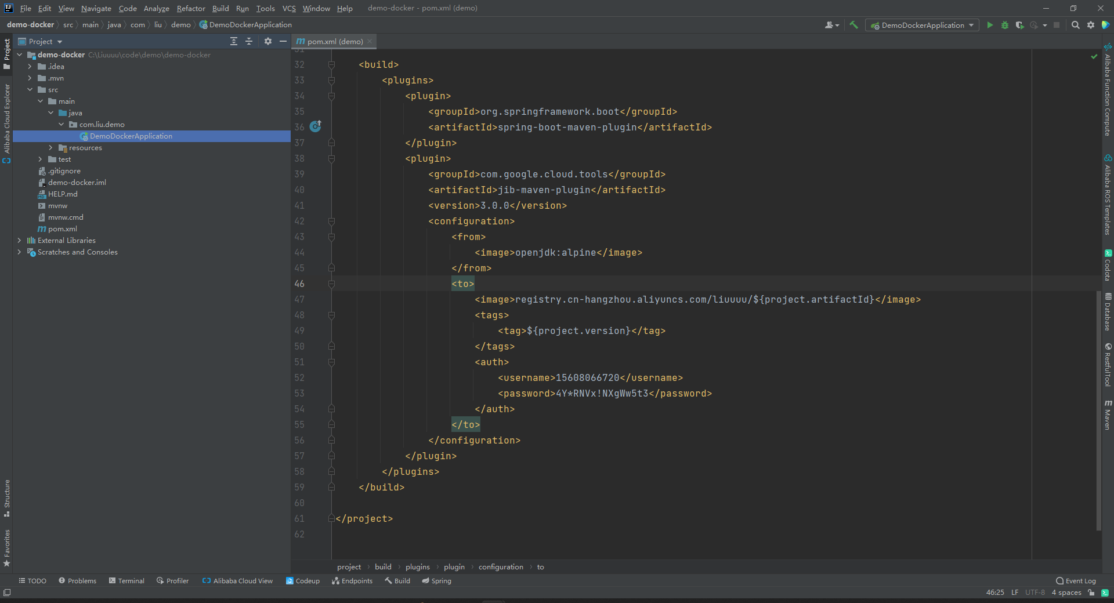Fold the auth block at line 51
The height and width of the screenshot is (603, 1114).
coord(331,362)
